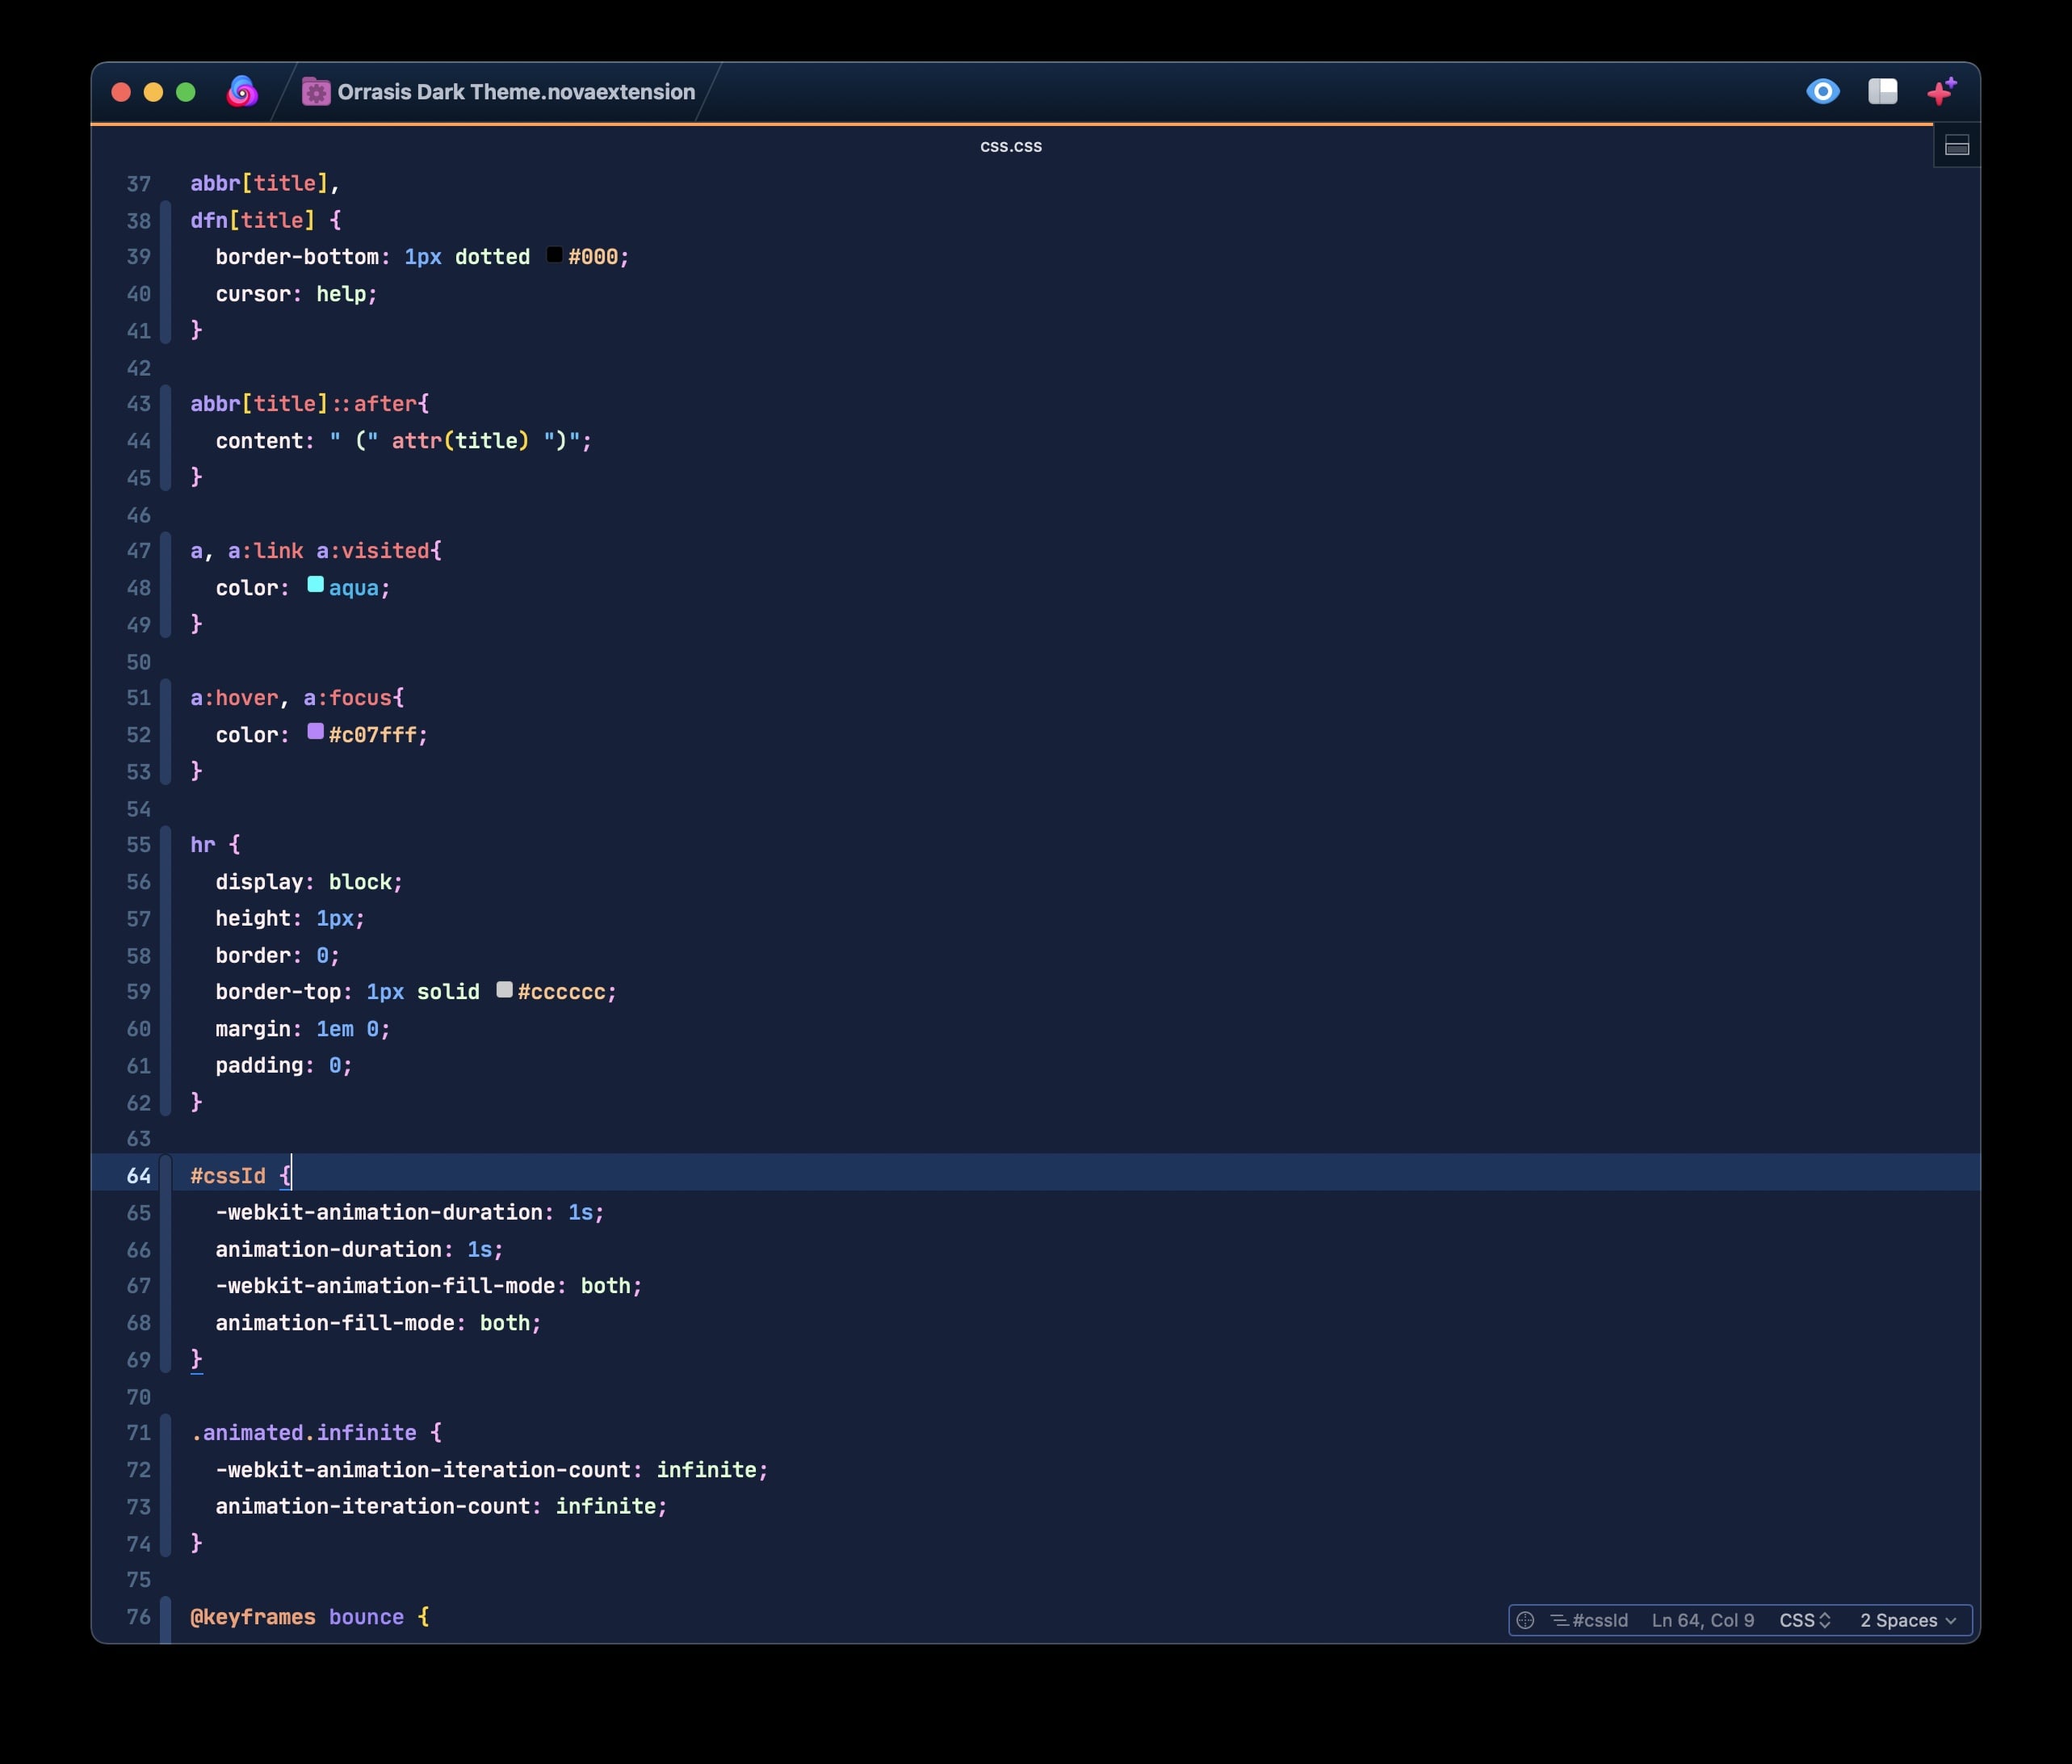Viewport: 2072px width, 1764px height.
Task: Open the 2 Spaces indentation dropdown
Action: pos(1907,1620)
